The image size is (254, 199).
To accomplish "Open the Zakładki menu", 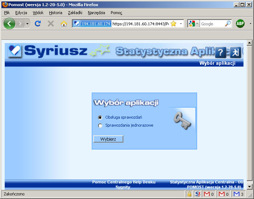I will (x=75, y=13).
